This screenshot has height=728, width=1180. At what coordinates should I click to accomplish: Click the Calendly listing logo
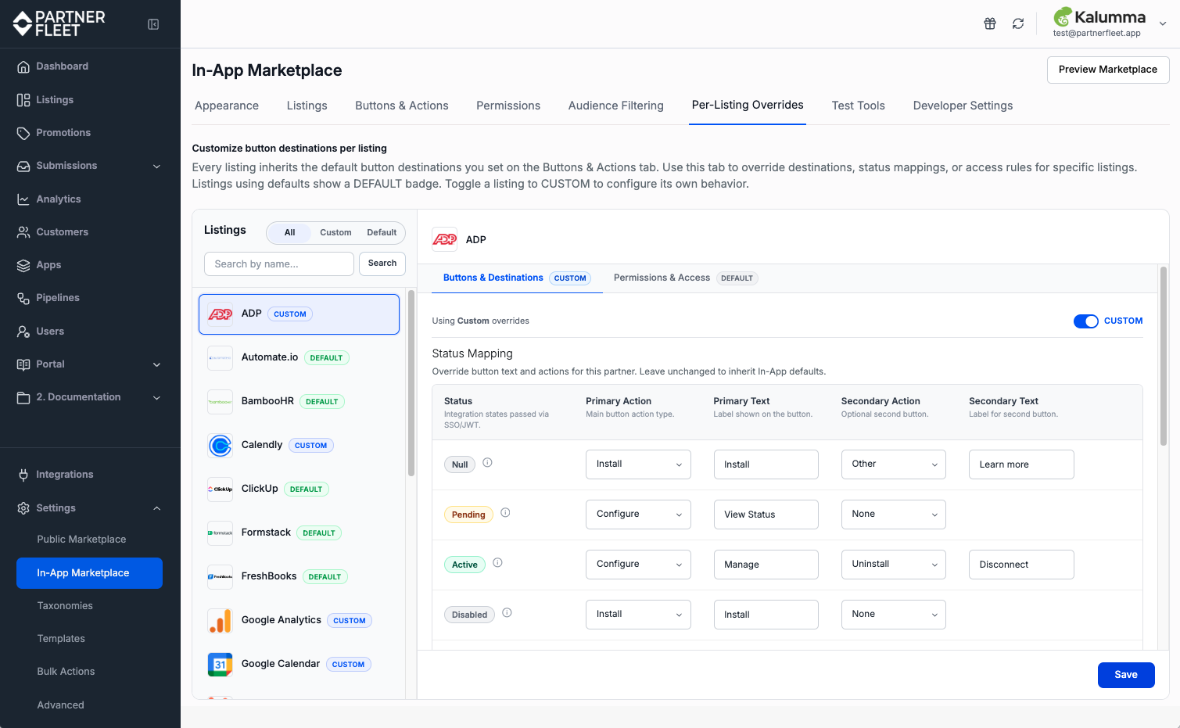pos(221,446)
